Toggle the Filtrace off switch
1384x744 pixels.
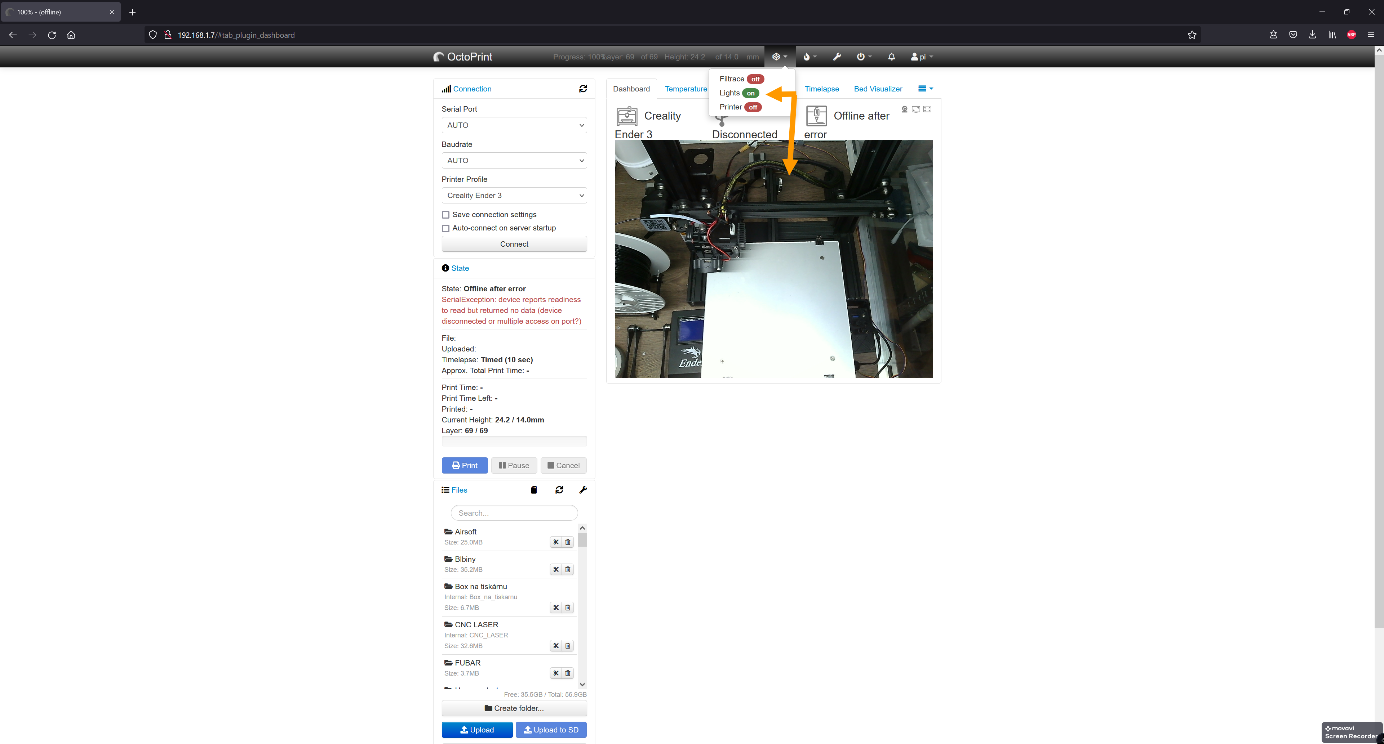(x=755, y=79)
